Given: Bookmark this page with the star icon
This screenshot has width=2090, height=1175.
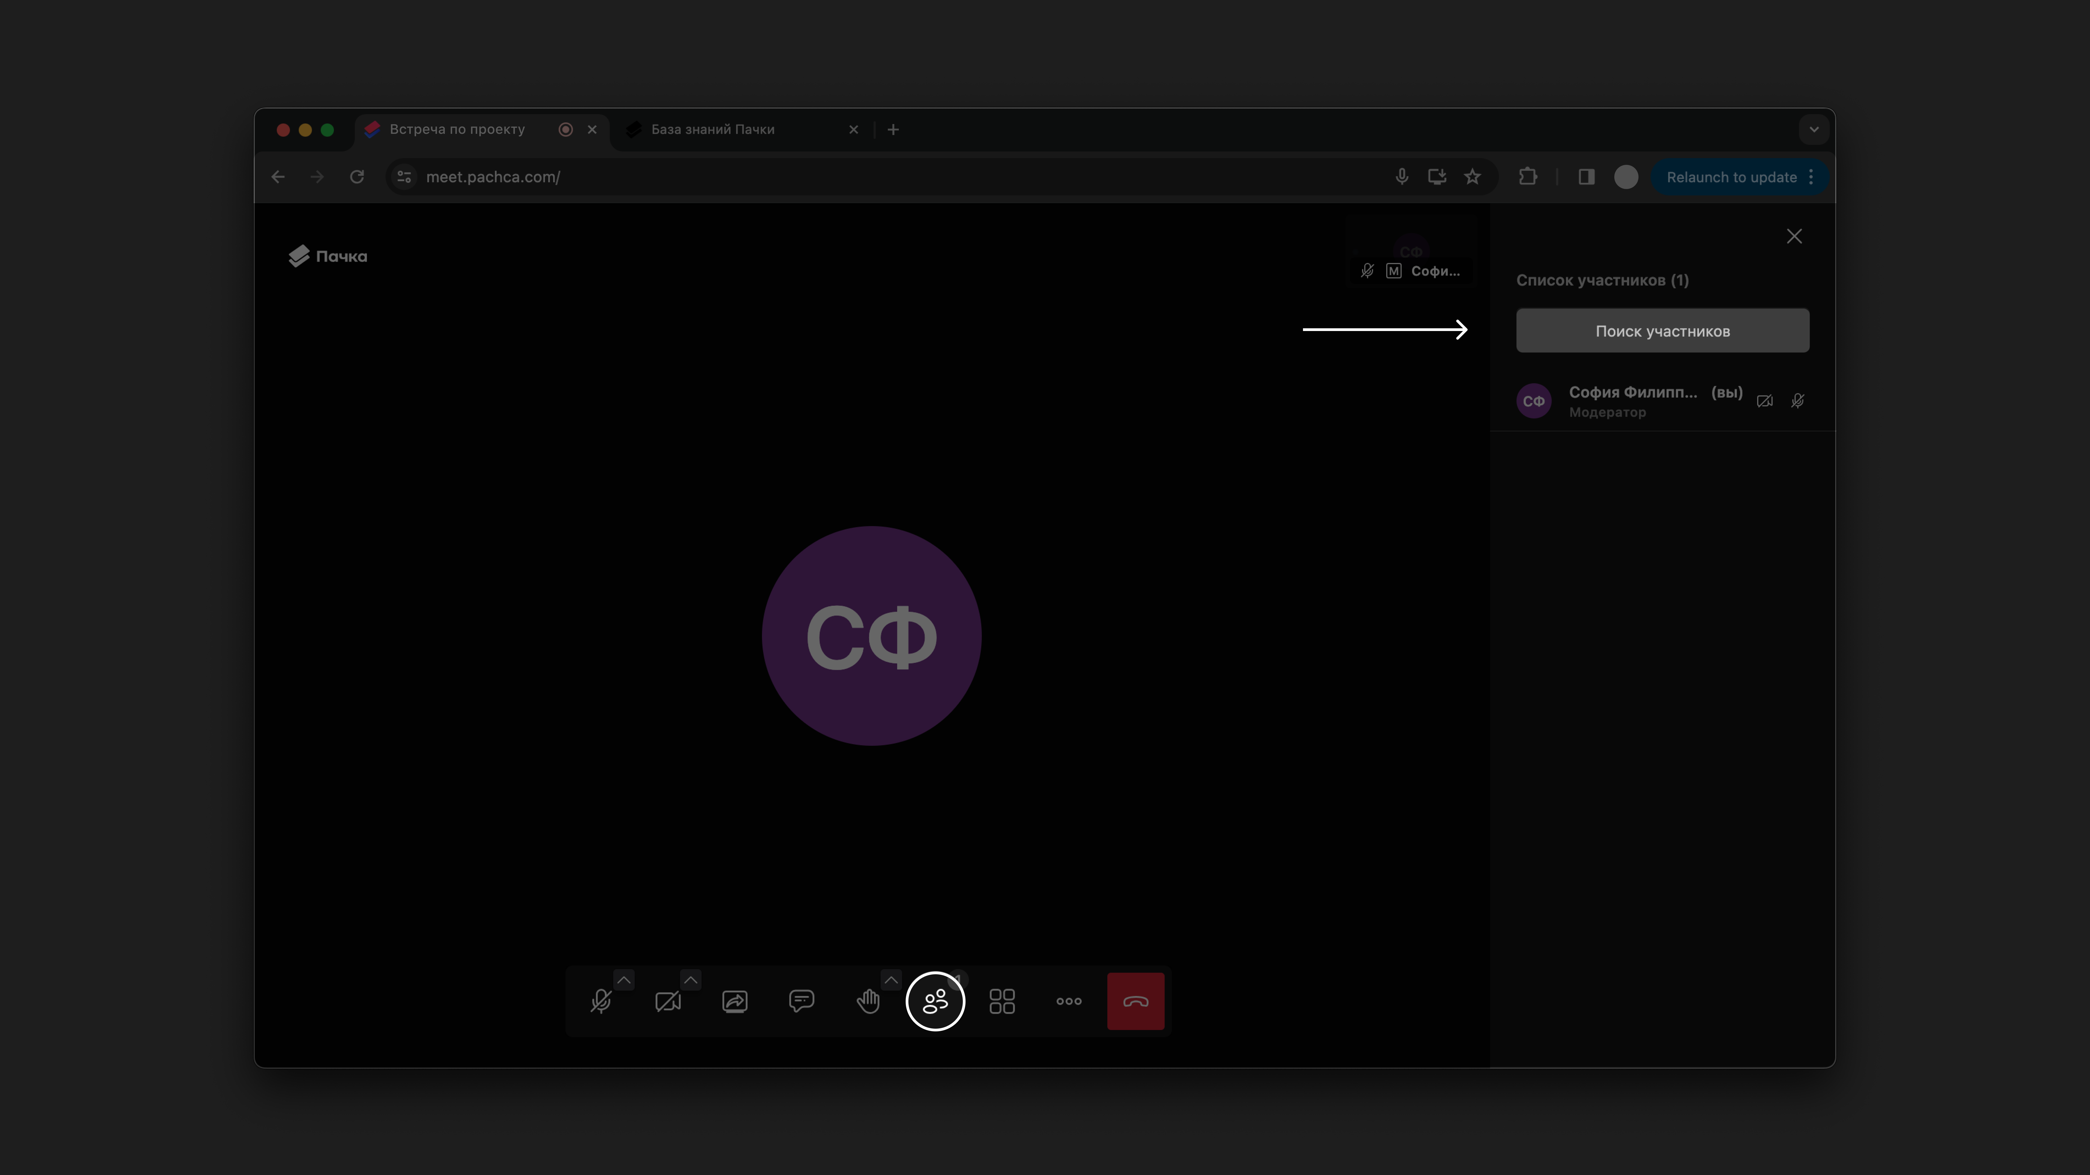Looking at the screenshot, I should [1472, 177].
